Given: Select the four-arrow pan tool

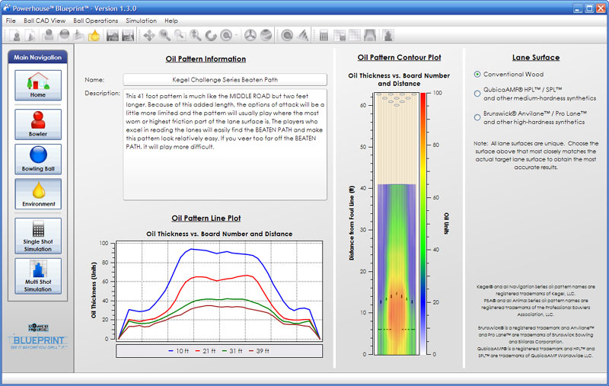Looking at the screenshot, I should coord(148,36).
